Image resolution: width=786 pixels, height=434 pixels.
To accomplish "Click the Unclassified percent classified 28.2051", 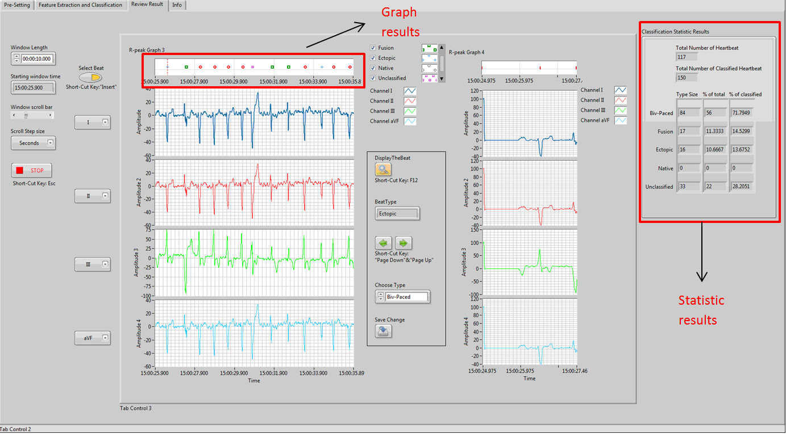I will click(x=741, y=187).
